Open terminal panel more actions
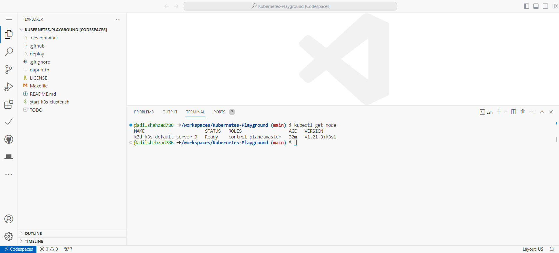 pyautogui.click(x=532, y=112)
